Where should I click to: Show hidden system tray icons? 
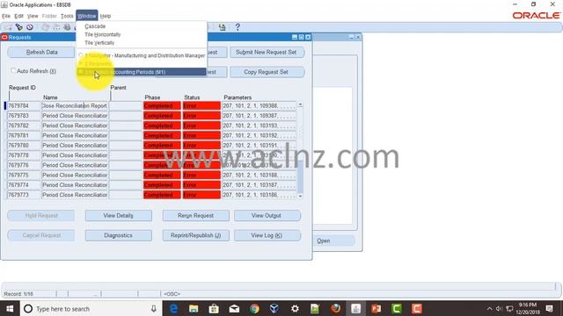pos(489,308)
